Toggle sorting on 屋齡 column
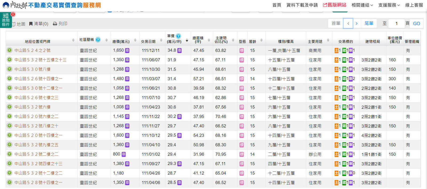The width and height of the screenshot is (427, 189). pos(261,40)
